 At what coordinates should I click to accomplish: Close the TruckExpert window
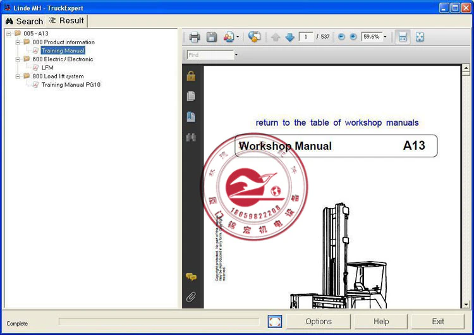466,8
